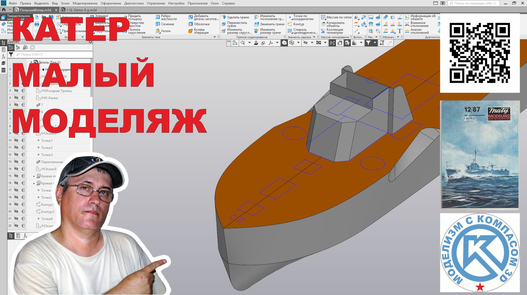
Task: Choose Изменить размер скругления tool
Action: [x=236, y=31]
